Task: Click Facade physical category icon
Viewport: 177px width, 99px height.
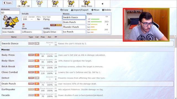Action: coord(37,95)
